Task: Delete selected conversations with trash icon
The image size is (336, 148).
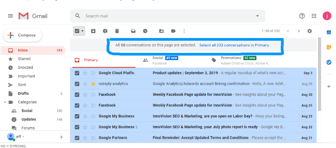Action: pyautogui.click(x=117, y=31)
